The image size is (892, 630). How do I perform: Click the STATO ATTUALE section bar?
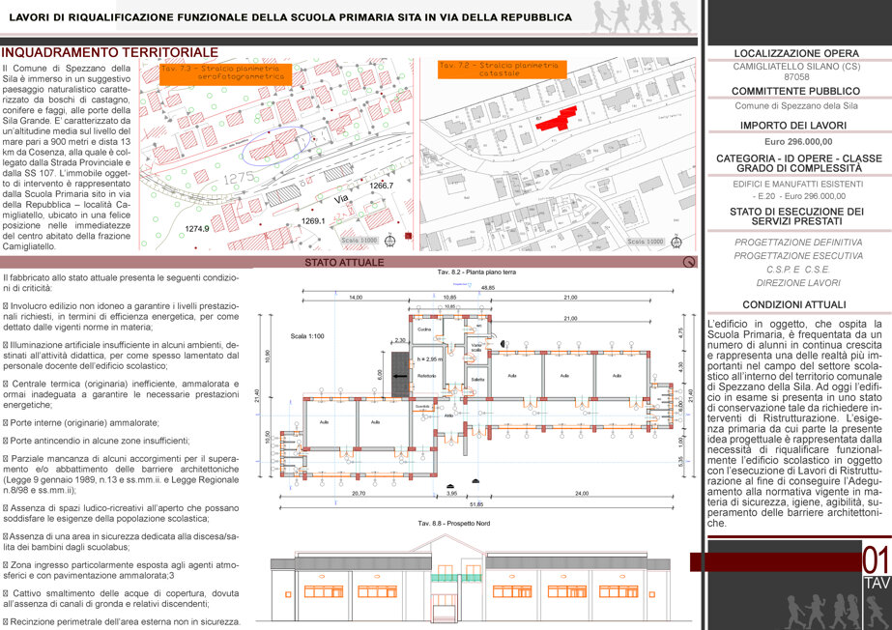[348, 262]
